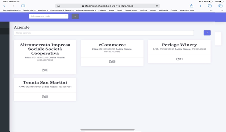Expand Maxfone bookmarks folder
226x132 pixels.
click(x=43, y=10)
